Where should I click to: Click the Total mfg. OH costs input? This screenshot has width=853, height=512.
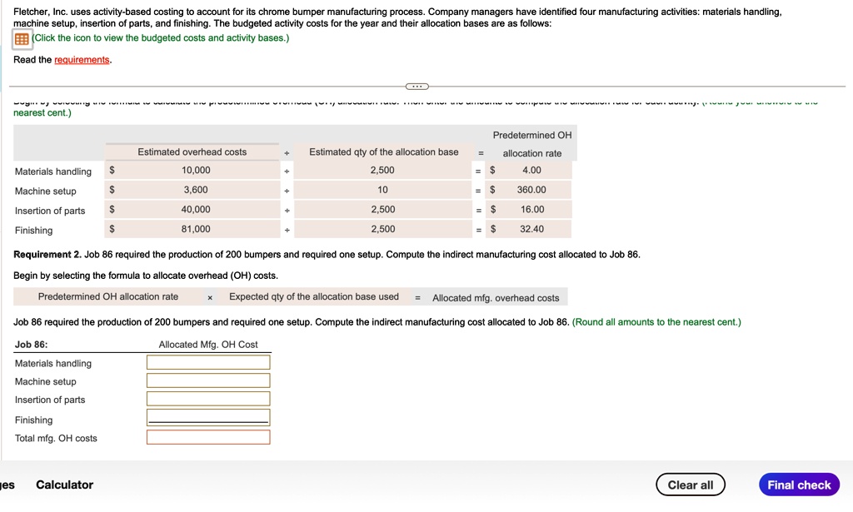pyautogui.click(x=208, y=436)
